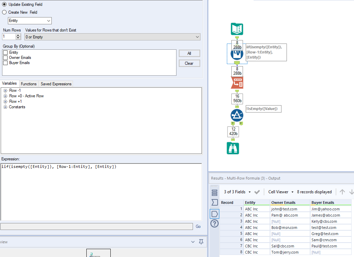Open the Browse tool at workflow bottom

(x=233, y=148)
